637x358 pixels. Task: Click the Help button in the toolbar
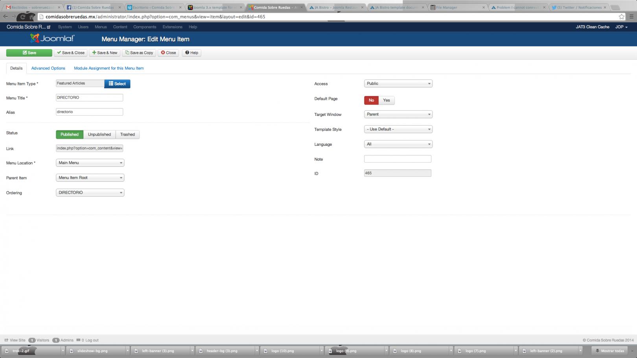click(x=191, y=53)
